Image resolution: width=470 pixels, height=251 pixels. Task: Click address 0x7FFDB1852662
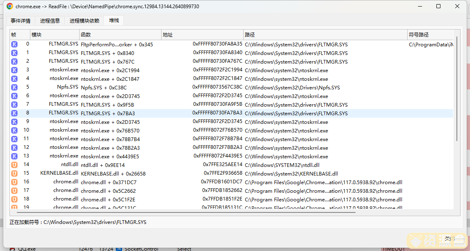(x=222, y=190)
